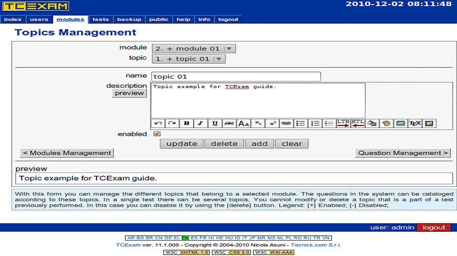The width and height of the screenshot is (457, 256).
Task: Open the tests tab
Action: pyautogui.click(x=101, y=19)
